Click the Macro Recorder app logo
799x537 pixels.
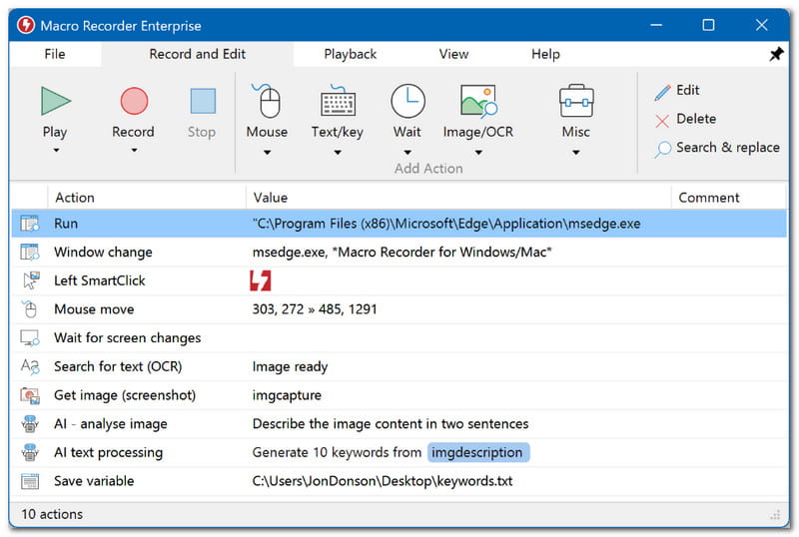pos(26,25)
